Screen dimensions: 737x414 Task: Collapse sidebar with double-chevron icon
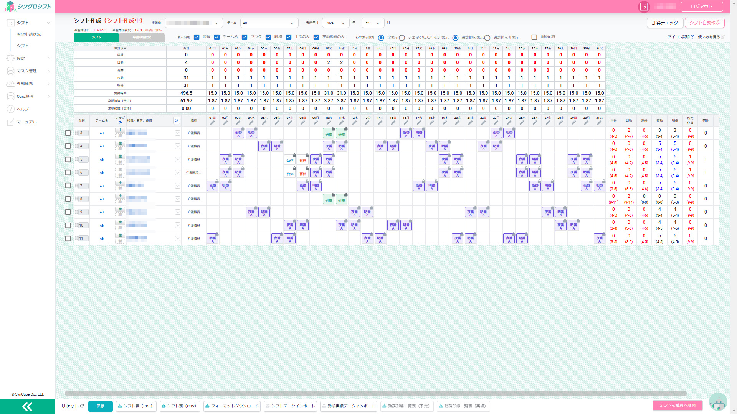tap(27, 406)
